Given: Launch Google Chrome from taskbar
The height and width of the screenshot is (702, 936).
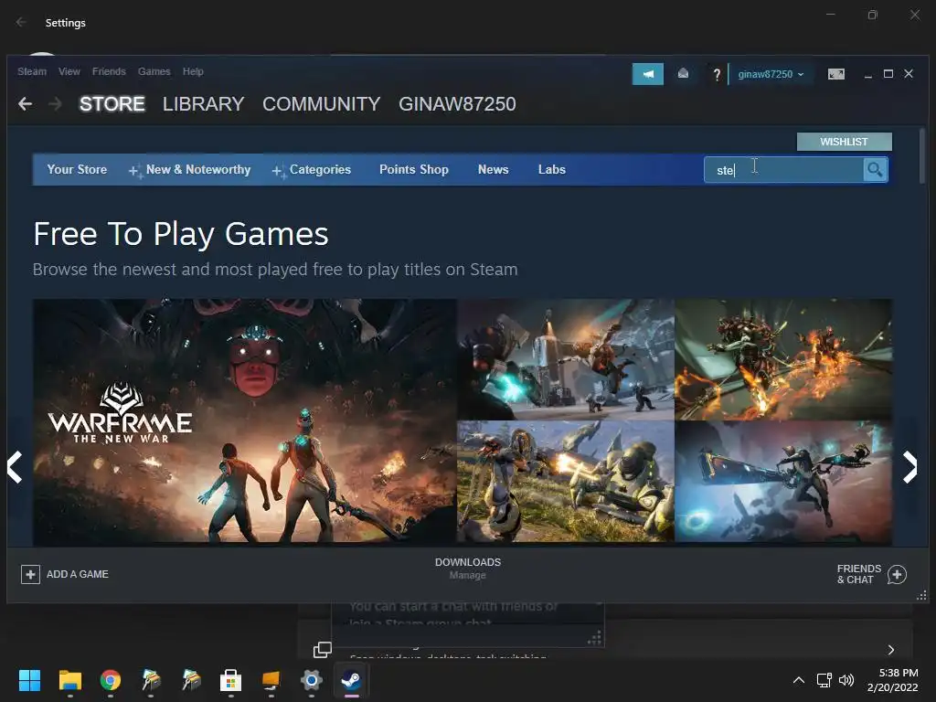Looking at the screenshot, I should coord(111,680).
